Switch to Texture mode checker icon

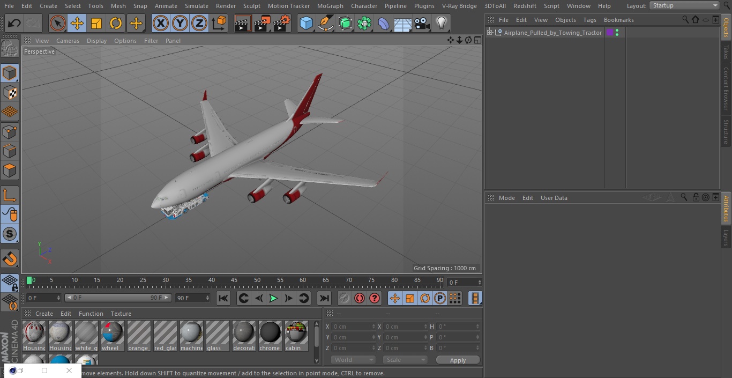click(x=10, y=92)
